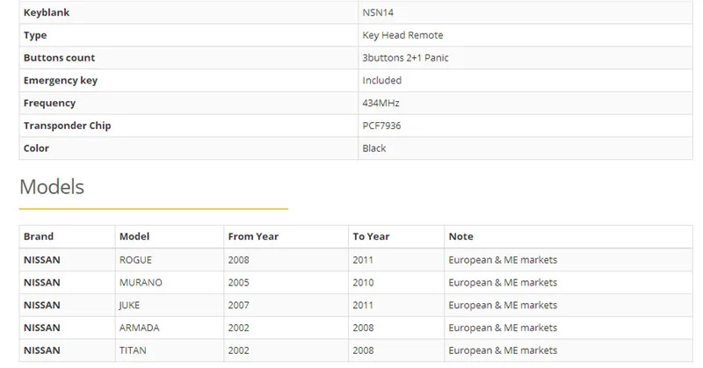Click the 2005 from-year in MURANO row

click(238, 283)
